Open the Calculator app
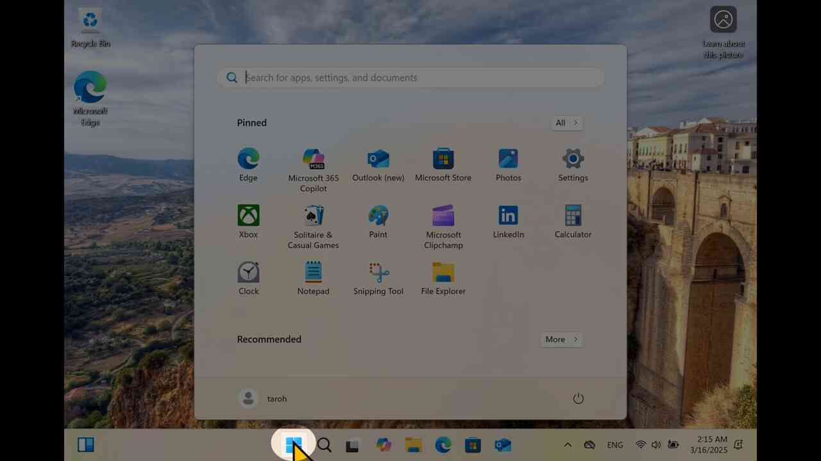Viewport: 821px width, 461px height. pyautogui.click(x=573, y=222)
